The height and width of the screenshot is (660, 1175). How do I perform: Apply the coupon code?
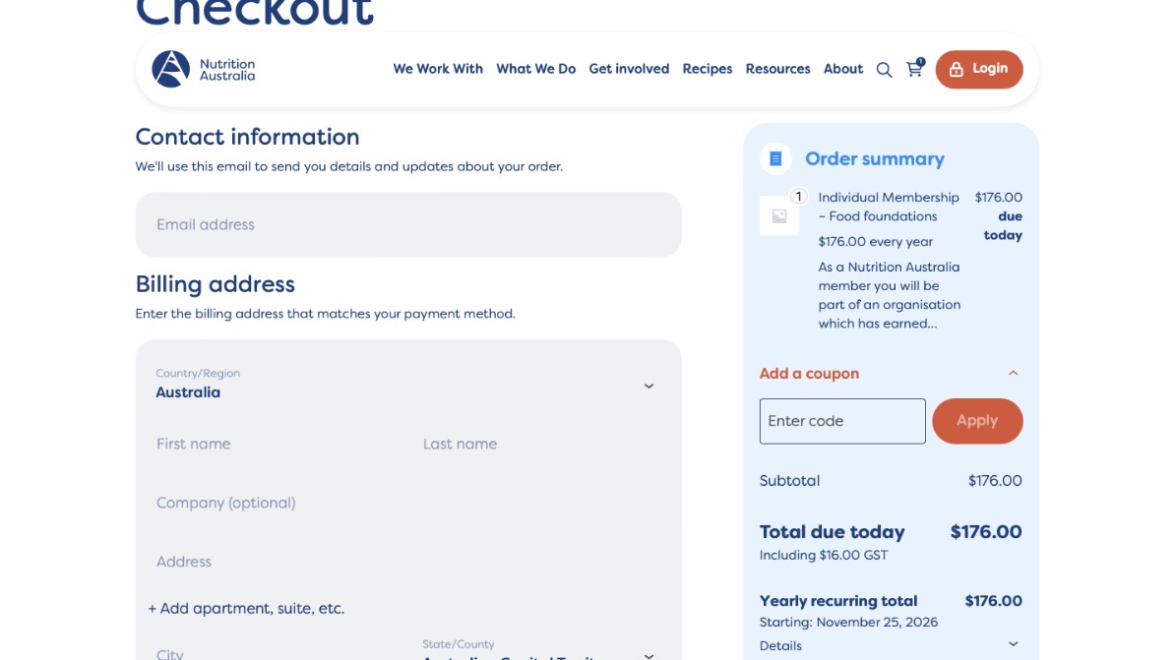(x=977, y=421)
